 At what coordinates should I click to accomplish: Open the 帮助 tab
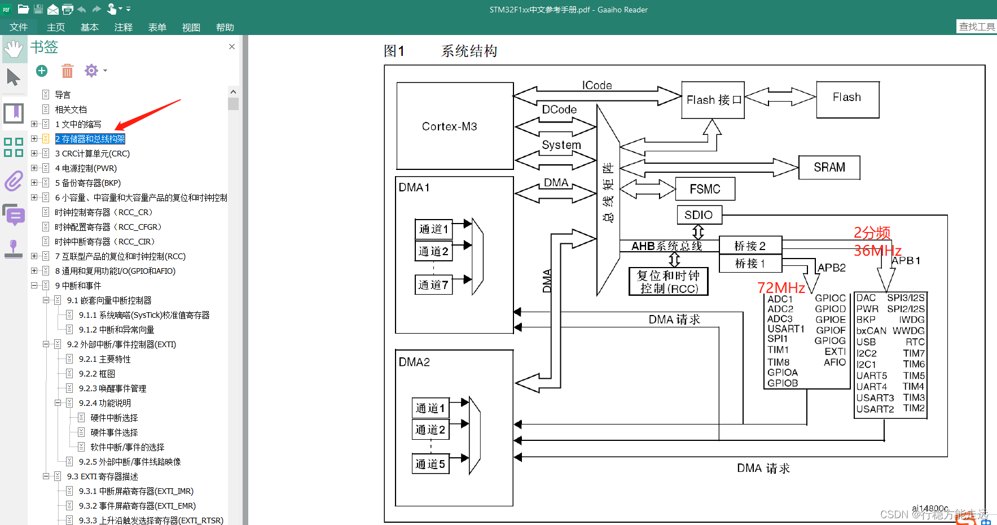[x=225, y=27]
